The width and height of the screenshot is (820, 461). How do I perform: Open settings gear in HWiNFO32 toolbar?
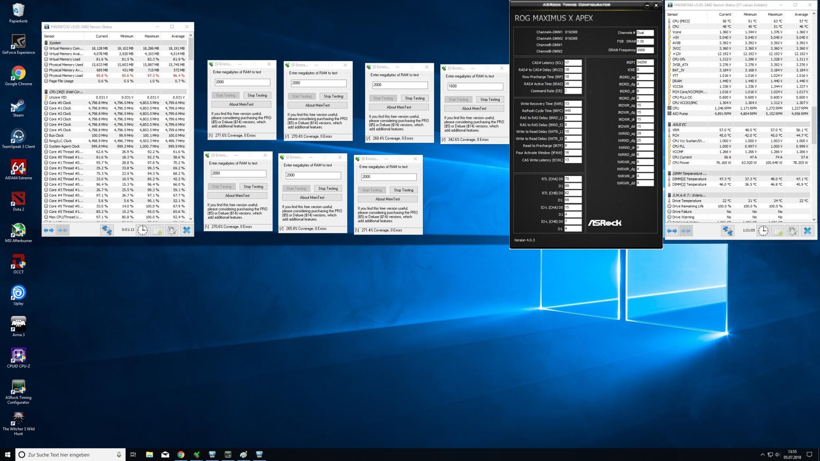(x=172, y=230)
